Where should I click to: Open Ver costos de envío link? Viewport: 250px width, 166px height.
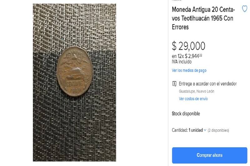pyautogui.click(x=193, y=99)
